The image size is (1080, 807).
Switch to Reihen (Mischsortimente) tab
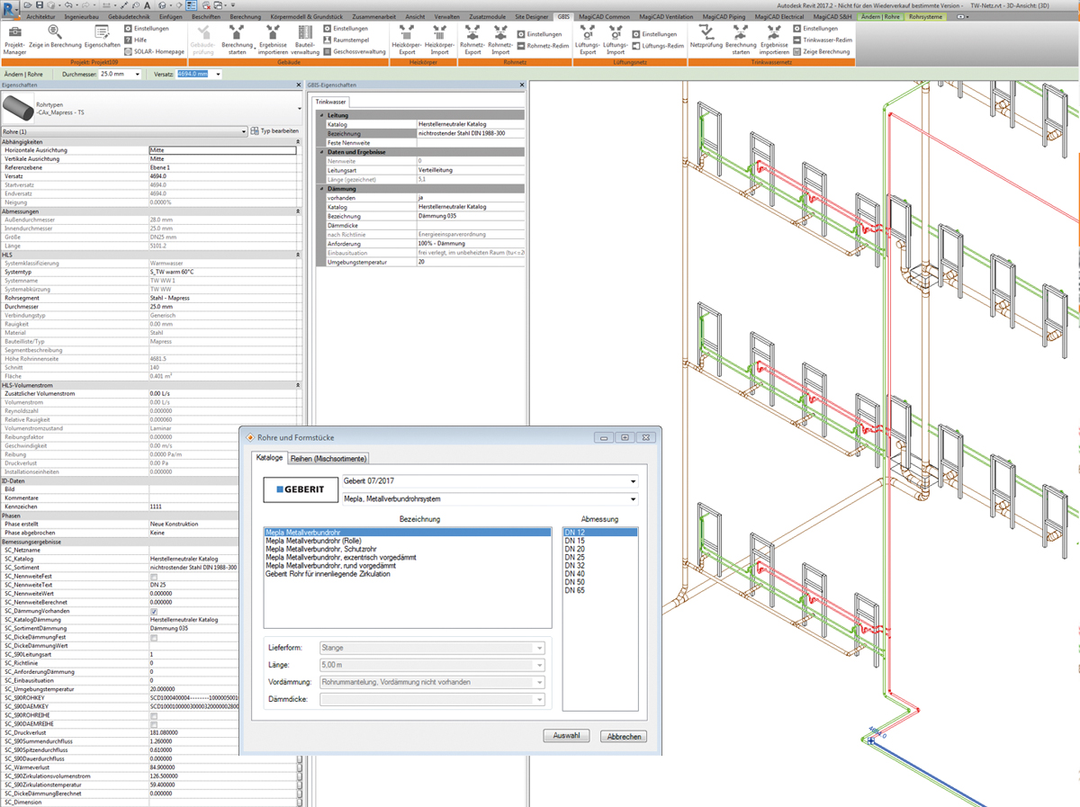point(328,458)
